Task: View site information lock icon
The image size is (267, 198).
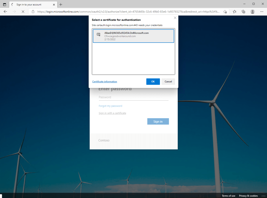Action: 33,11
